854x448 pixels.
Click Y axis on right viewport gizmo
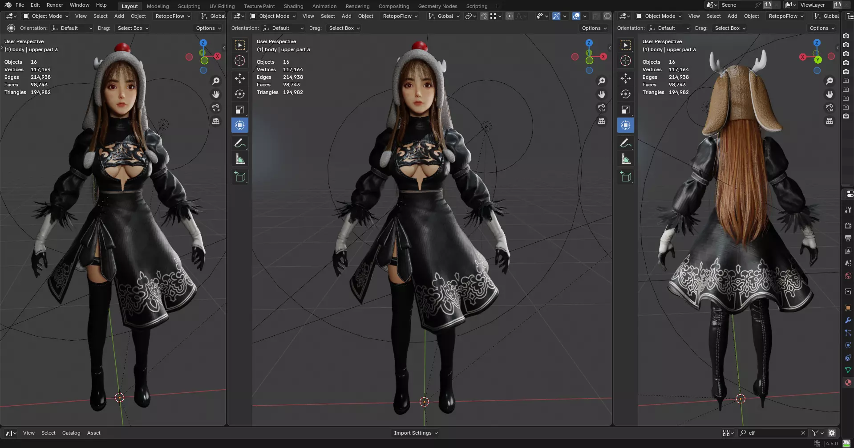tap(818, 60)
